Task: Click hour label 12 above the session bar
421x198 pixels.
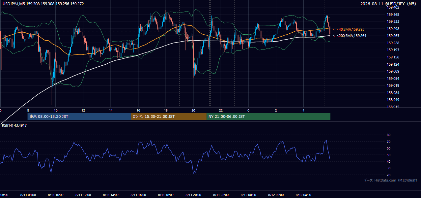Action: (83, 110)
